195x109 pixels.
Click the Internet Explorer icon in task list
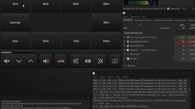click(x=128, y=46)
